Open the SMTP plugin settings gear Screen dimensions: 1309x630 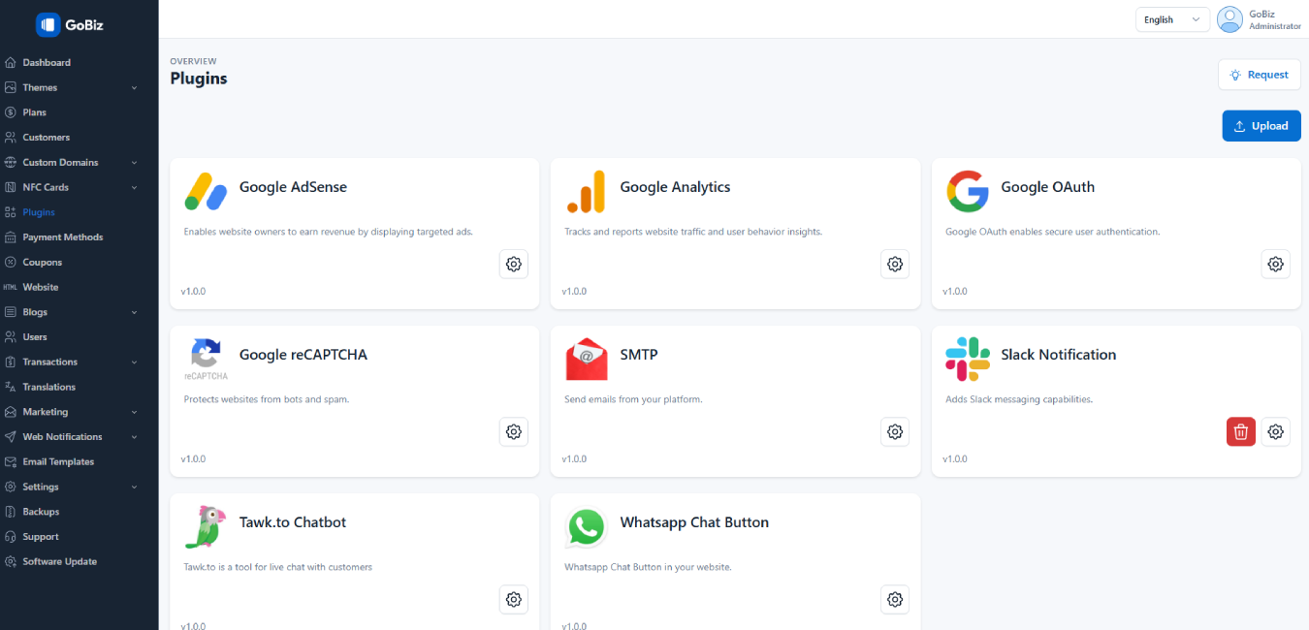894,431
